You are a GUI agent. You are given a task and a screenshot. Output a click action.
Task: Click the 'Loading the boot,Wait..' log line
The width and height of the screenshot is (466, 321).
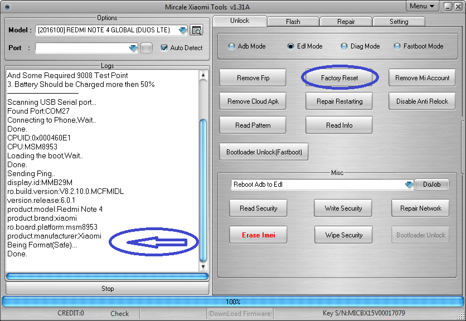tap(45, 155)
